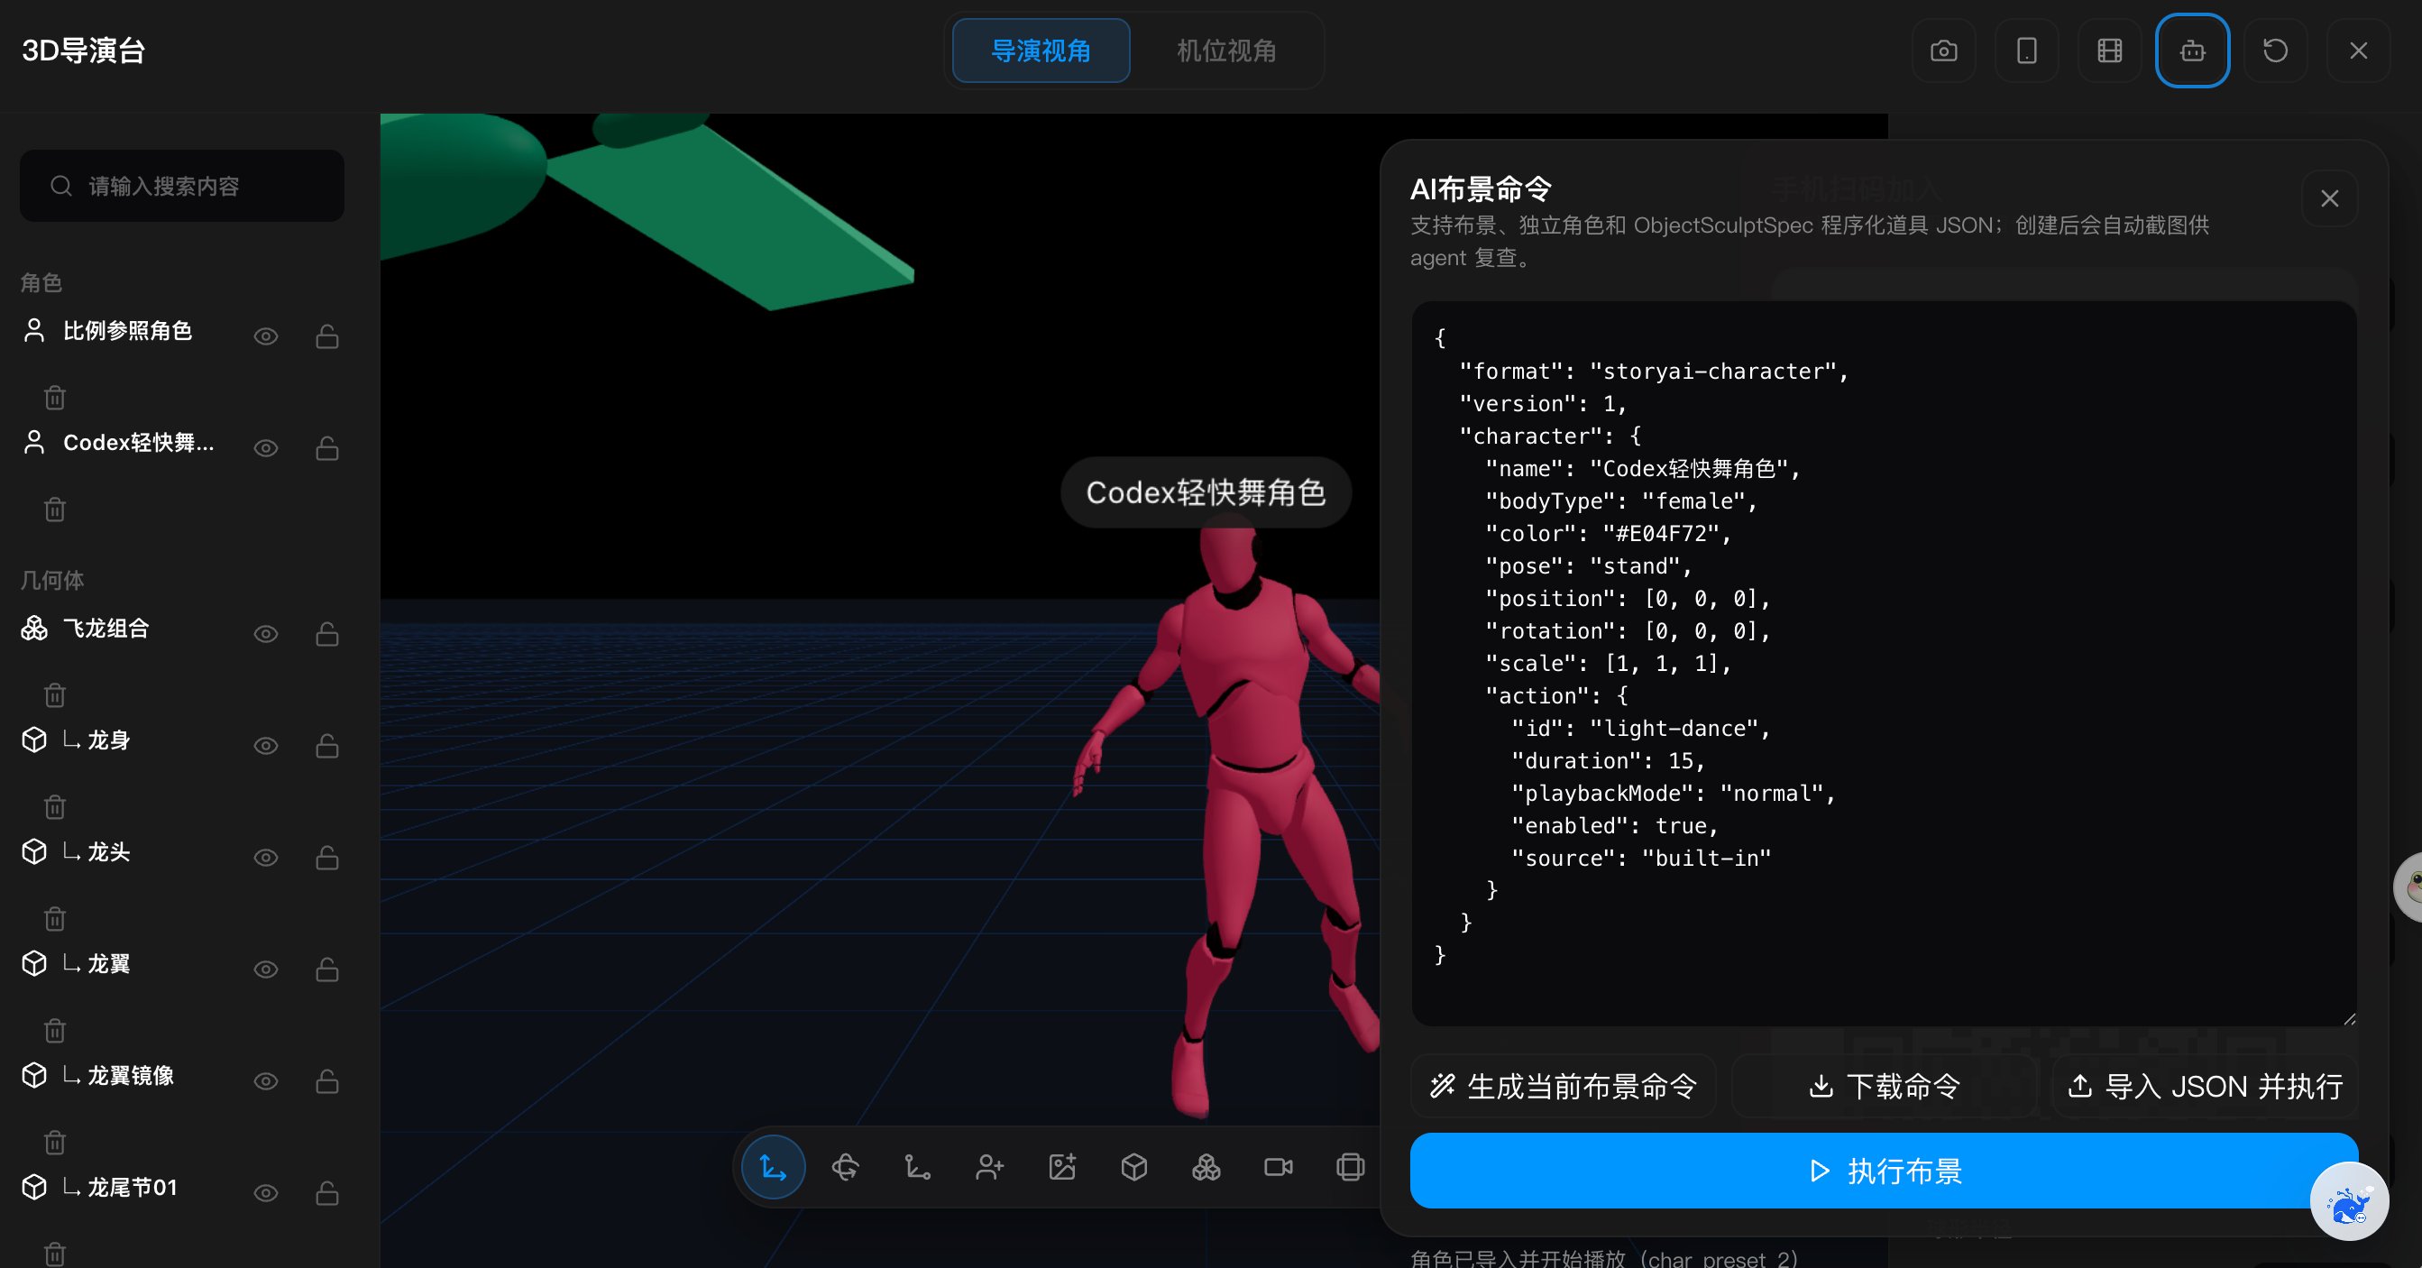
Task: Click the add cube geometry icon in toolbar
Action: tap(1133, 1167)
